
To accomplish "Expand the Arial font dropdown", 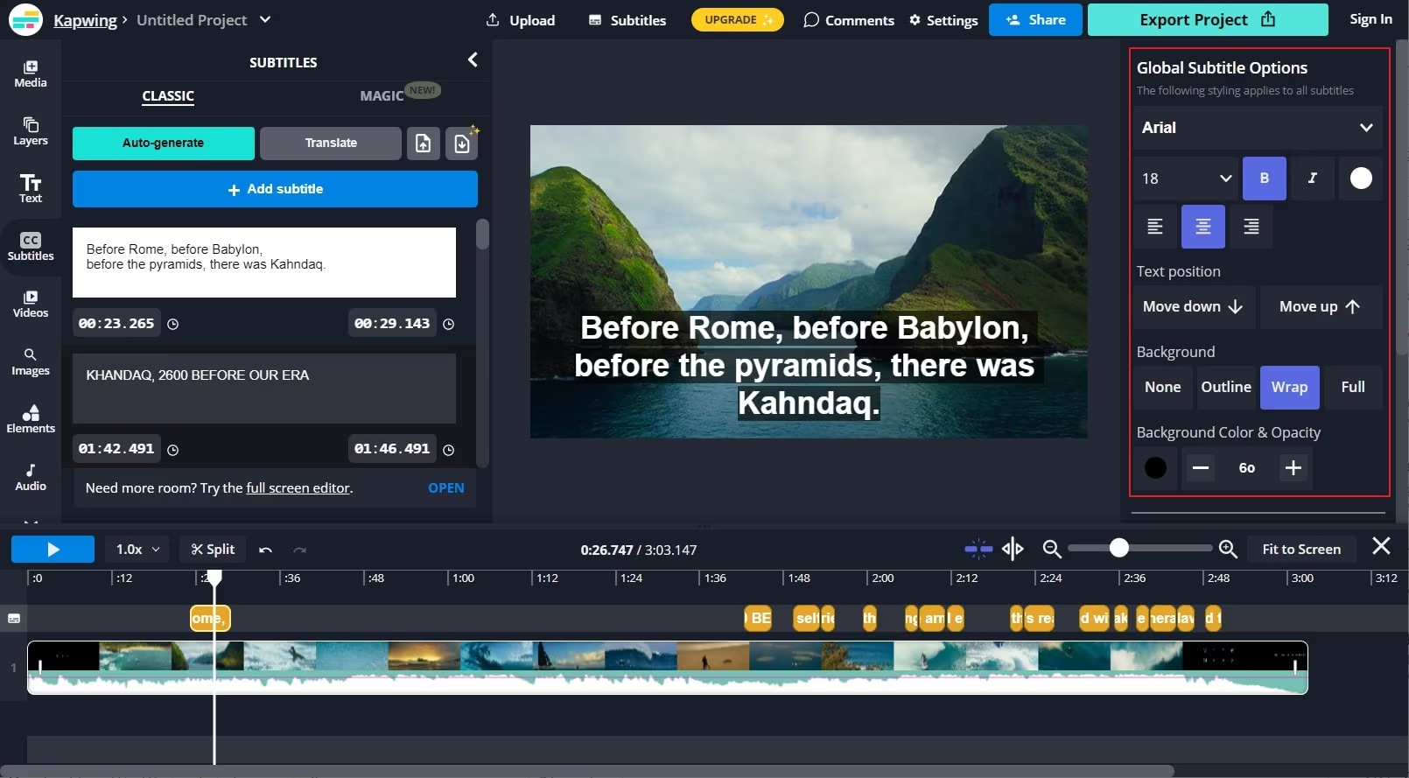I will coord(1258,128).
